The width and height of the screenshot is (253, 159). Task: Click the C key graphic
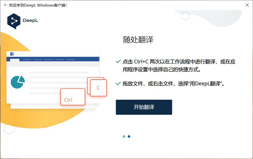click(98, 87)
